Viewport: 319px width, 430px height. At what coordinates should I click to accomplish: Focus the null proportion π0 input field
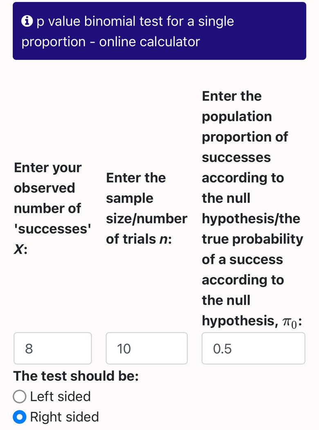tap(254, 348)
